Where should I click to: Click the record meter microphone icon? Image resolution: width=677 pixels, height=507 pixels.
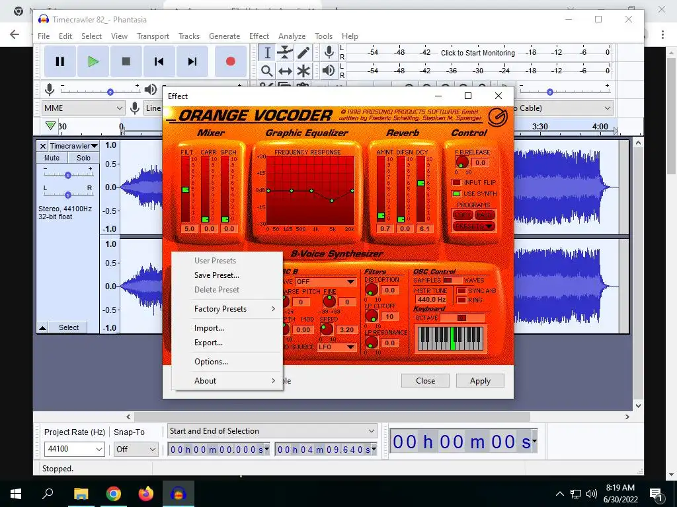point(329,53)
